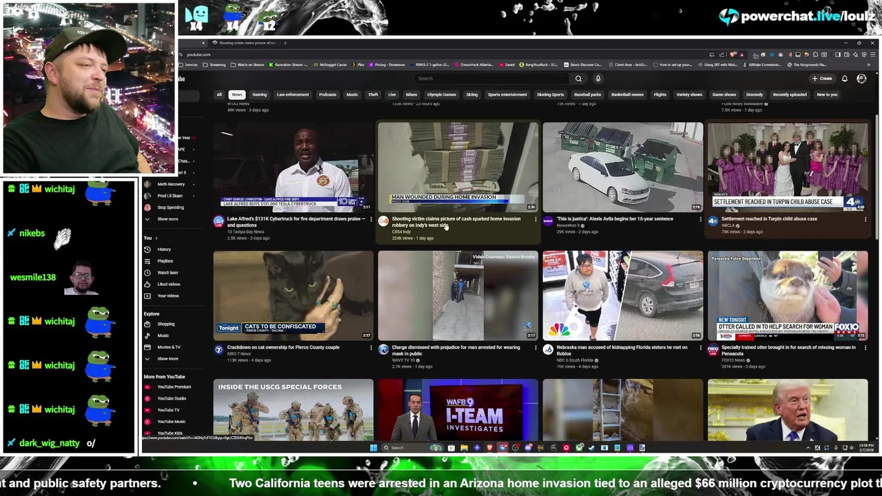Select the All filter chip
Image resolution: width=882 pixels, height=496 pixels.
pyautogui.click(x=219, y=94)
